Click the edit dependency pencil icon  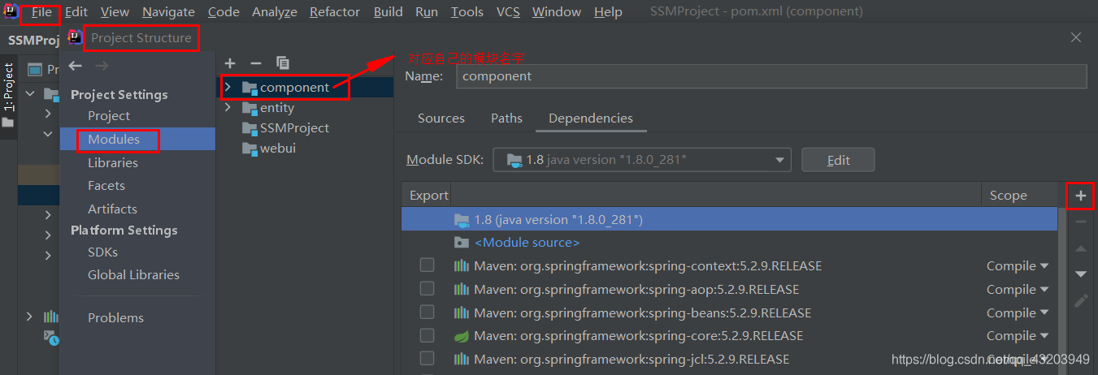coord(1081,301)
